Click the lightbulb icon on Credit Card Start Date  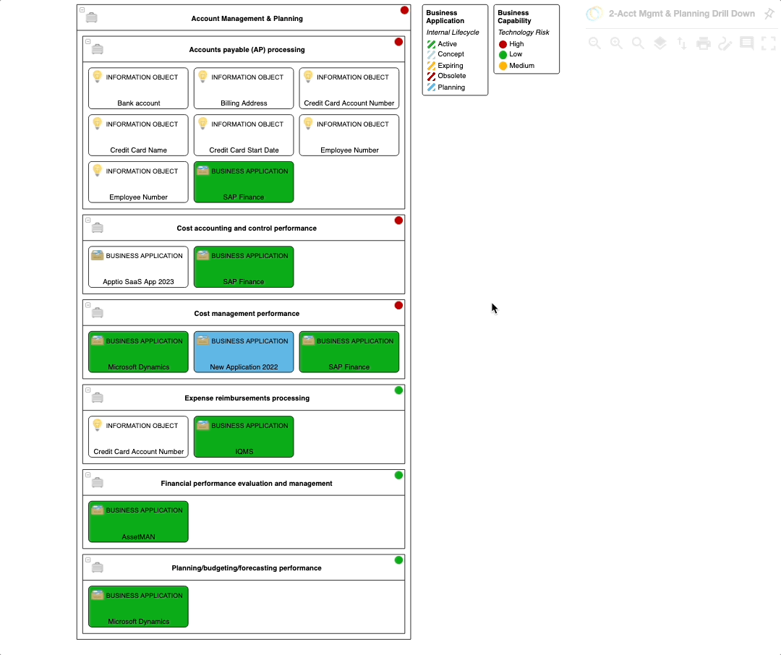(202, 123)
